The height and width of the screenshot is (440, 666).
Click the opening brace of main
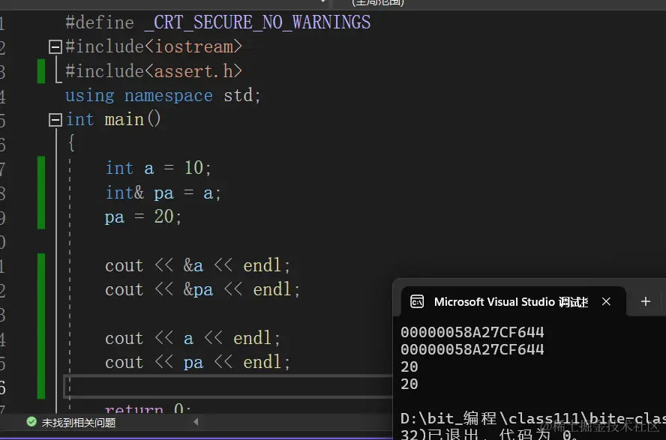72,143
